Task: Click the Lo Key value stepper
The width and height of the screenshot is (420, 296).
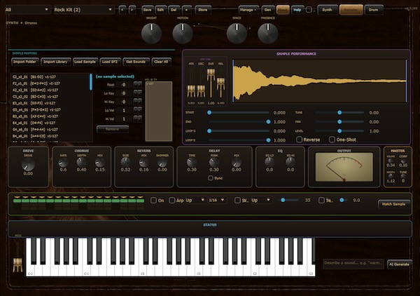Action: point(138,93)
